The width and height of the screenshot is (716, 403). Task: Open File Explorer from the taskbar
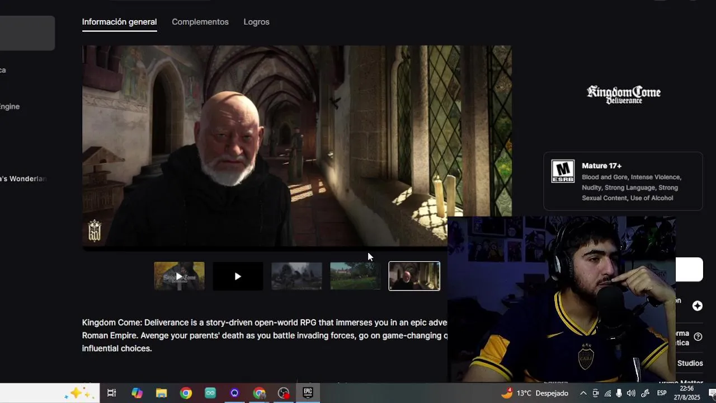pyautogui.click(x=162, y=393)
